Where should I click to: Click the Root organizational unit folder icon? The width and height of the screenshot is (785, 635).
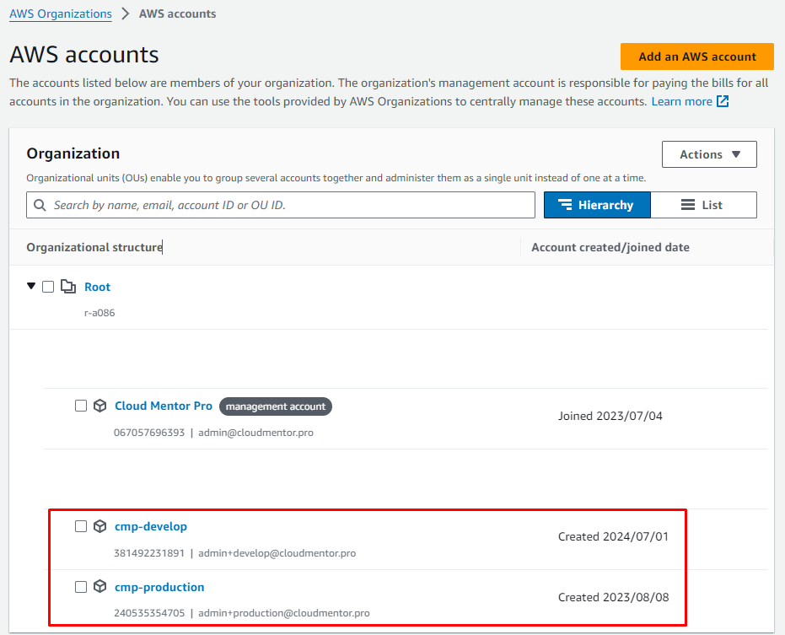click(x=68, y=287)
